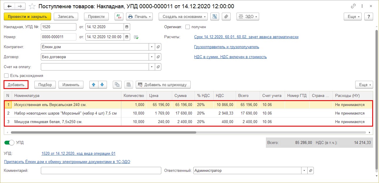Image resolution: width=379 pixels, height=183 pixels.
Task: Open the Договор Без договора card icon
Action: point(158,57)
